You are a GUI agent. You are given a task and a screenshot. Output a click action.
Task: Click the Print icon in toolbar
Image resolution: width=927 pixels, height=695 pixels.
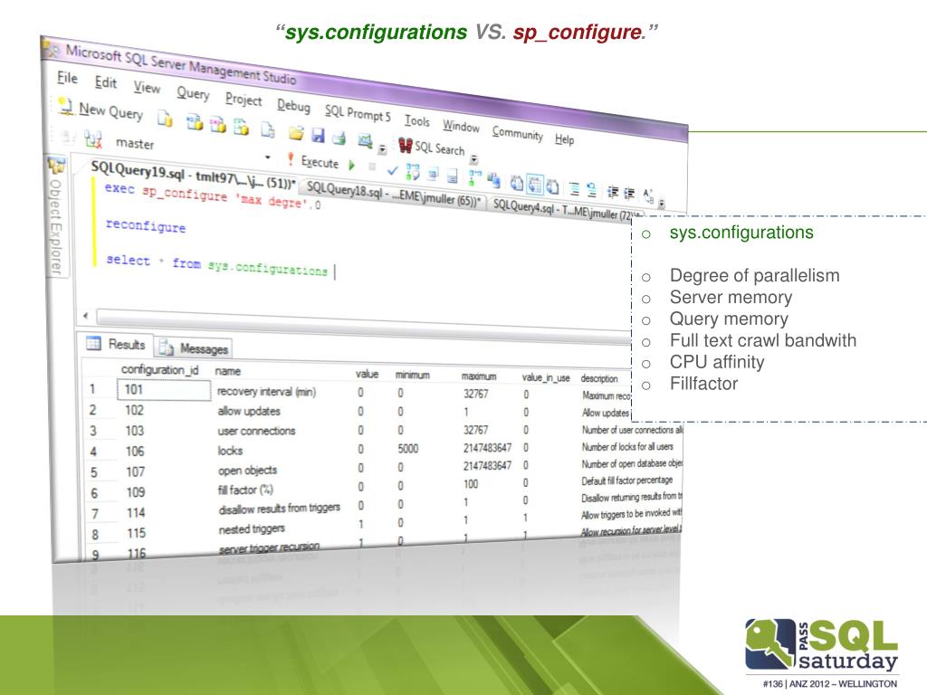tap(339, 138)
